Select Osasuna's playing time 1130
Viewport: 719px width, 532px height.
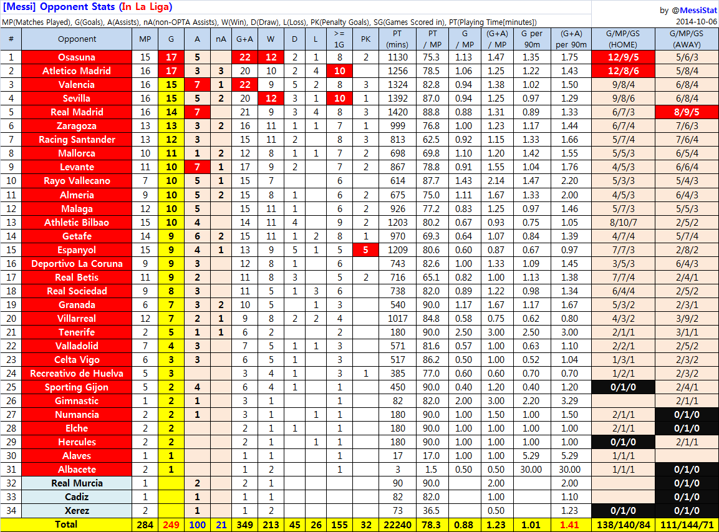(397, 57)
